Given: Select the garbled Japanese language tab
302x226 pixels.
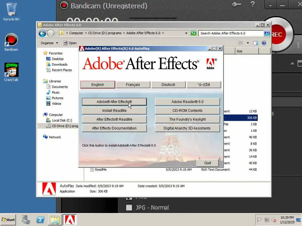Looking at the screenshot, I should [x=204, y=85].
